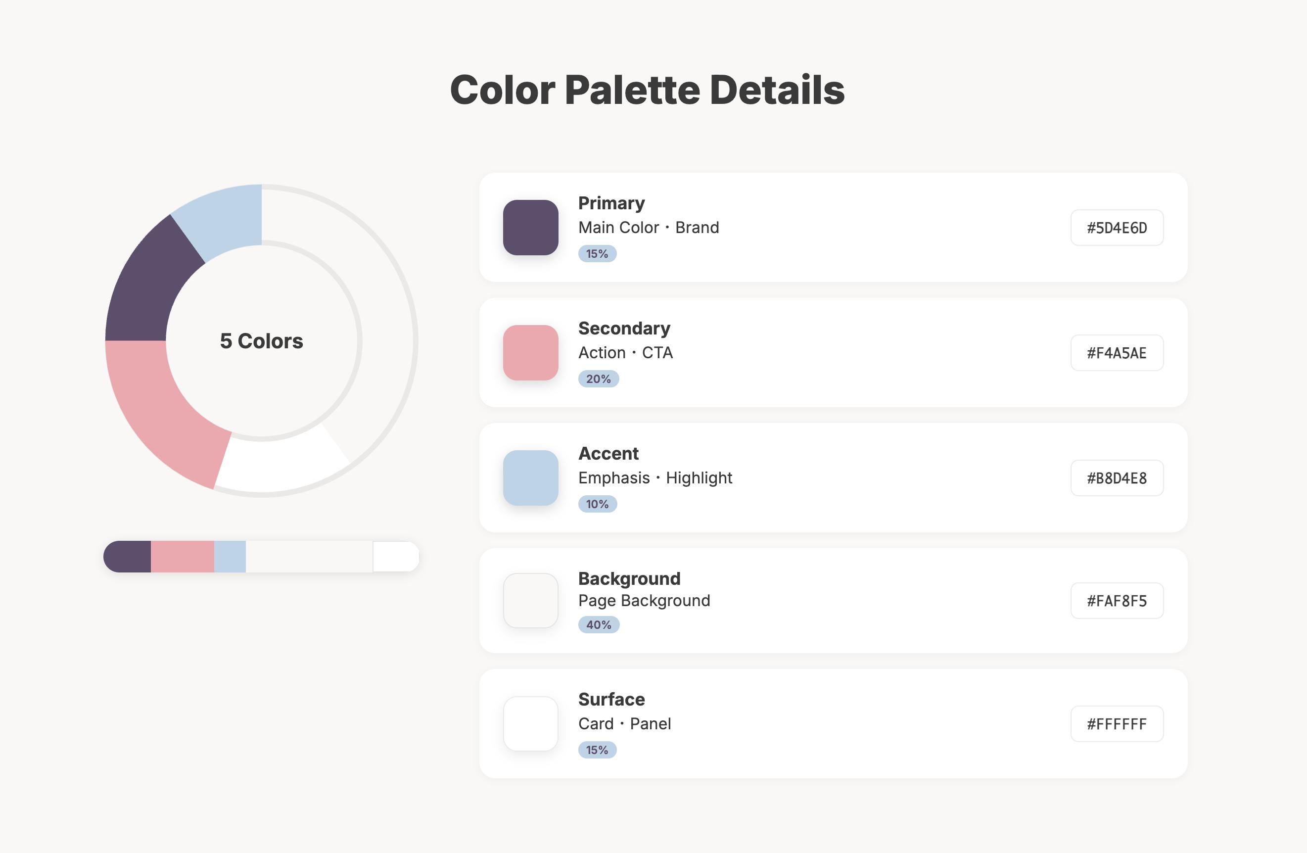The height and width of the screenshot is (853, 1307).
Task: Click the #F4A5AE hex code button
Action: [1117, 353]
